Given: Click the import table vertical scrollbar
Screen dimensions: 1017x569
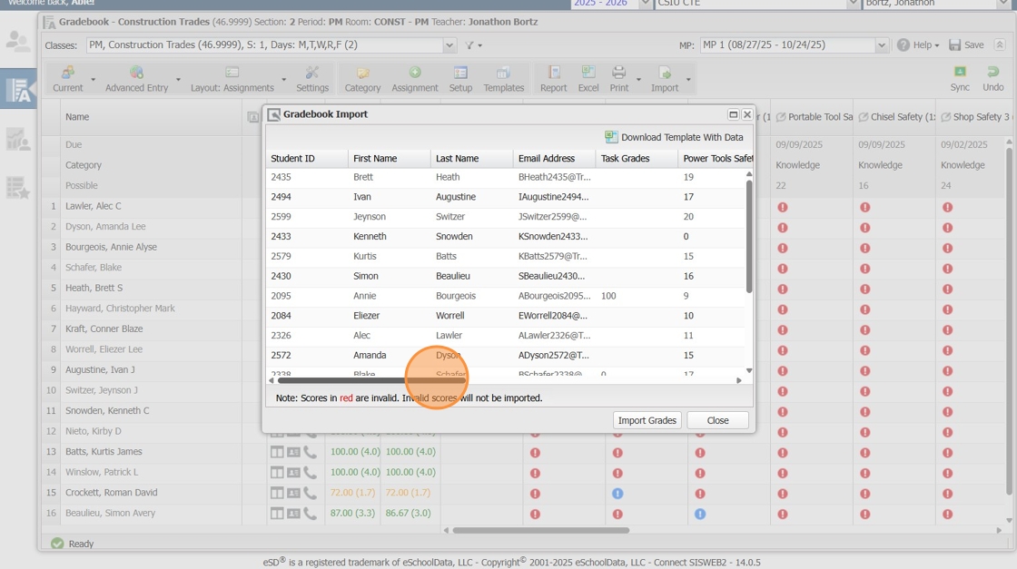Looking at the screenshot, I should point(749,237).
